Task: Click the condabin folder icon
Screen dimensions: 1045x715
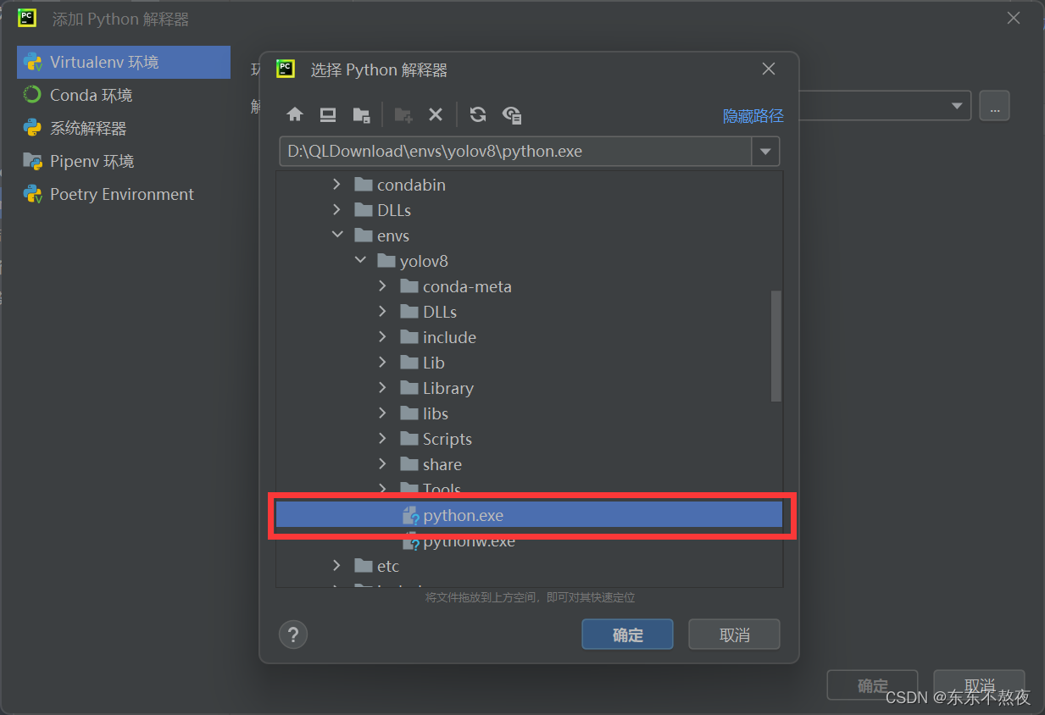Action: point(364,185)
